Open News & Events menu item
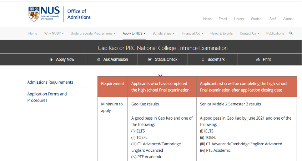The height and width of the screenshot is (161, 302). 221,33
